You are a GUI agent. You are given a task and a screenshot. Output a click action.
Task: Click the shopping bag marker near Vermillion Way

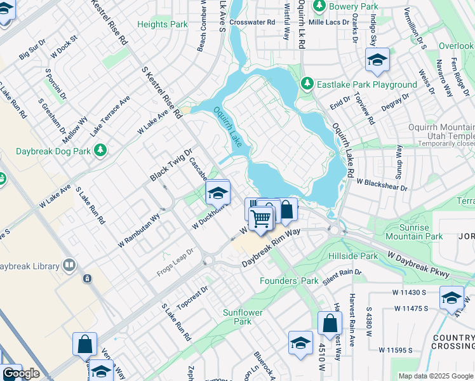85,345
